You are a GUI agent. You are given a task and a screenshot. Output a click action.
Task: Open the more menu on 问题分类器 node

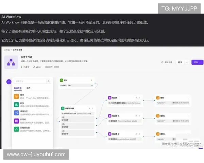(x=93, y=108)
